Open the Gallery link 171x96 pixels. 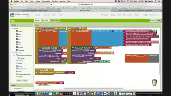(113, 15)
